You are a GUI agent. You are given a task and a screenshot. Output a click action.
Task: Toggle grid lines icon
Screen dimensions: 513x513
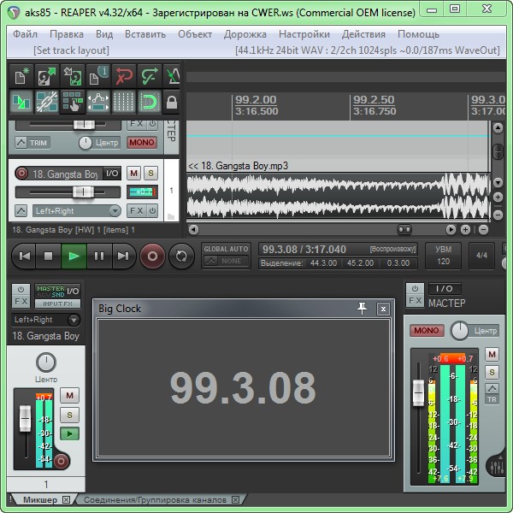click(124, 102)
